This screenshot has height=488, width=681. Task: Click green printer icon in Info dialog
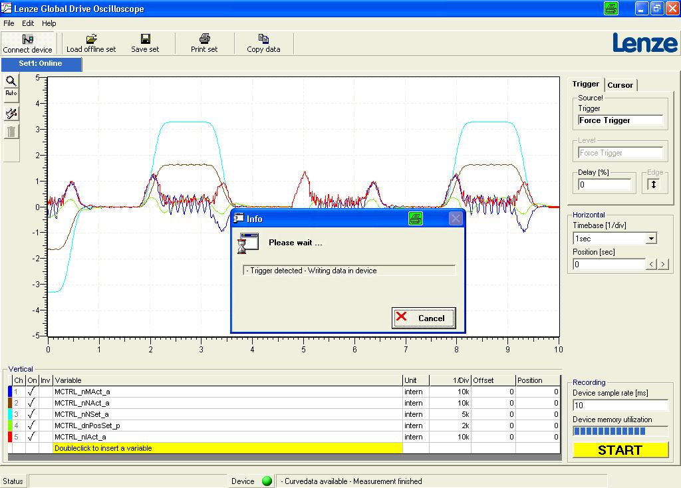[416, 218]
